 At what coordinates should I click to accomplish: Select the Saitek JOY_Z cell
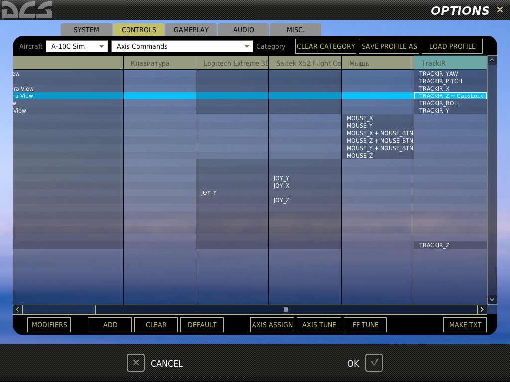click(305, 200)
